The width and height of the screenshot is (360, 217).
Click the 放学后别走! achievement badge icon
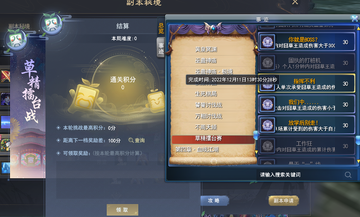click(x=268, y=125)
